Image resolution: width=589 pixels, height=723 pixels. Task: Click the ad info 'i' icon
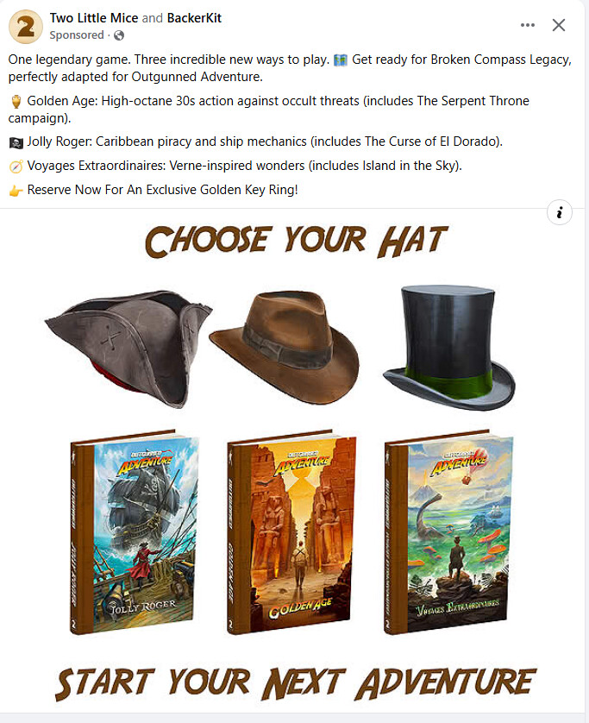pyautogui.click(x=560, y=212)
